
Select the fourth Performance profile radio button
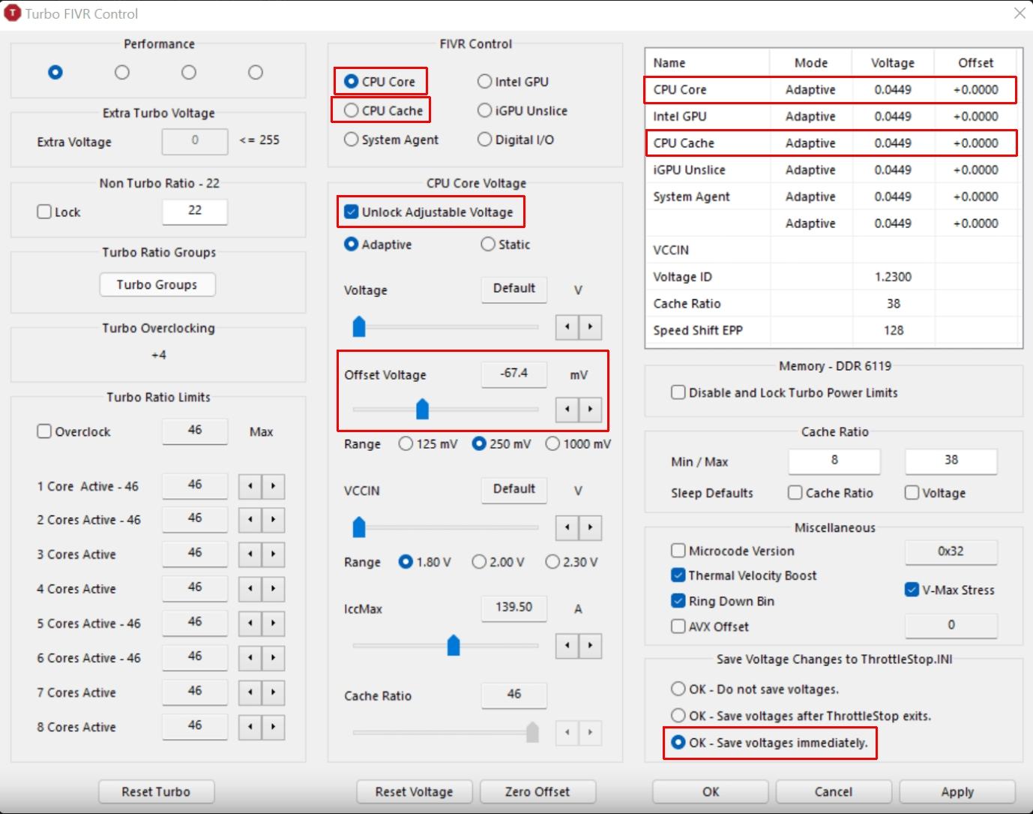point(256,72)
